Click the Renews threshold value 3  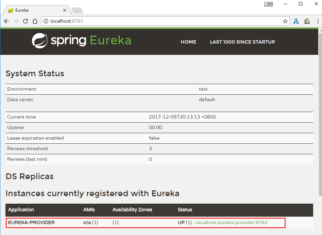pyautogui.click(x=150, y=148)
